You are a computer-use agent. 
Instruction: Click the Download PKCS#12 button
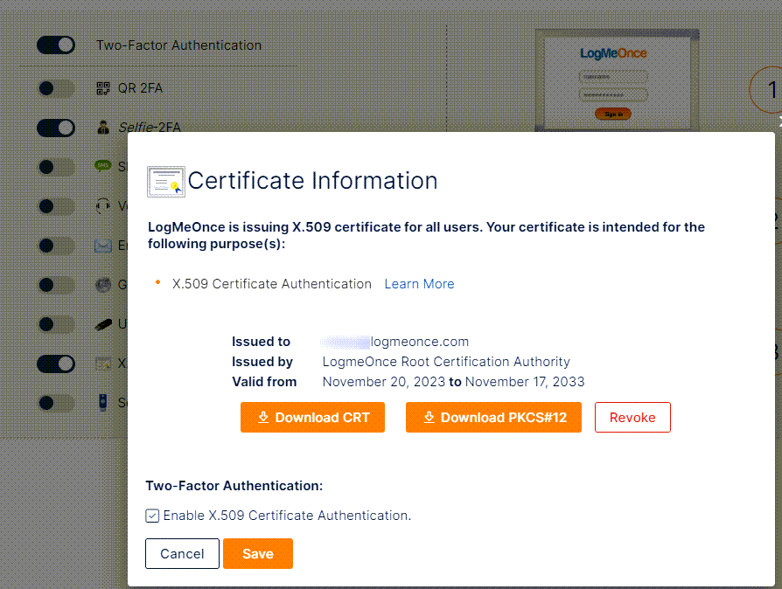(x=493, y=417)
